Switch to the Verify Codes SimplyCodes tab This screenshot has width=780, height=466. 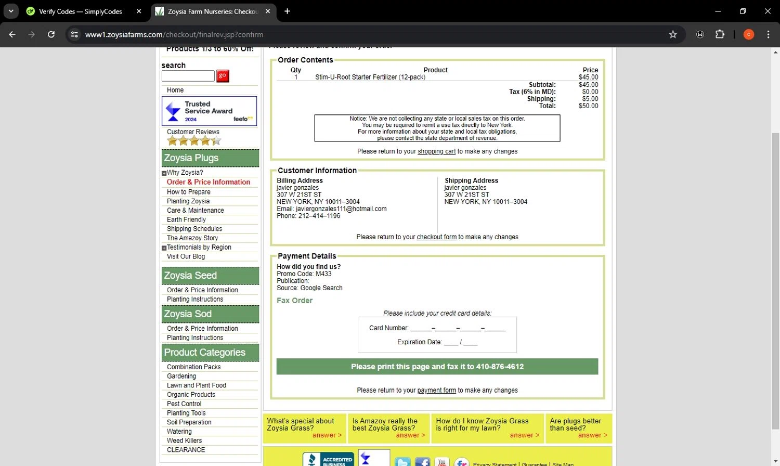81,11
